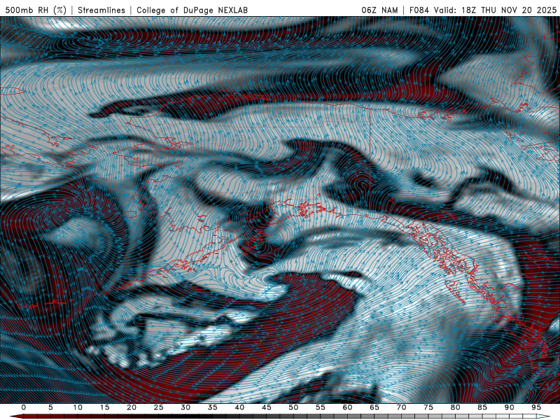Click the '45' label on the color scale

(267, 407)
